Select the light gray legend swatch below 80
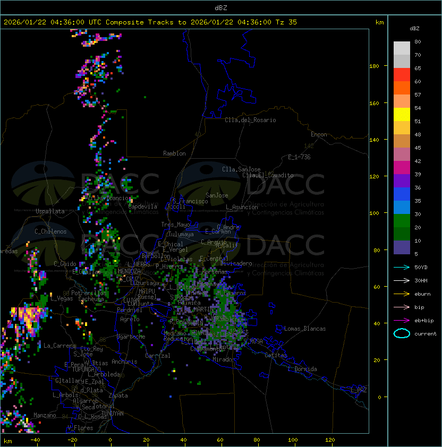Image resolution: width=442 pixels, height=447 pixels. point(402,48)
